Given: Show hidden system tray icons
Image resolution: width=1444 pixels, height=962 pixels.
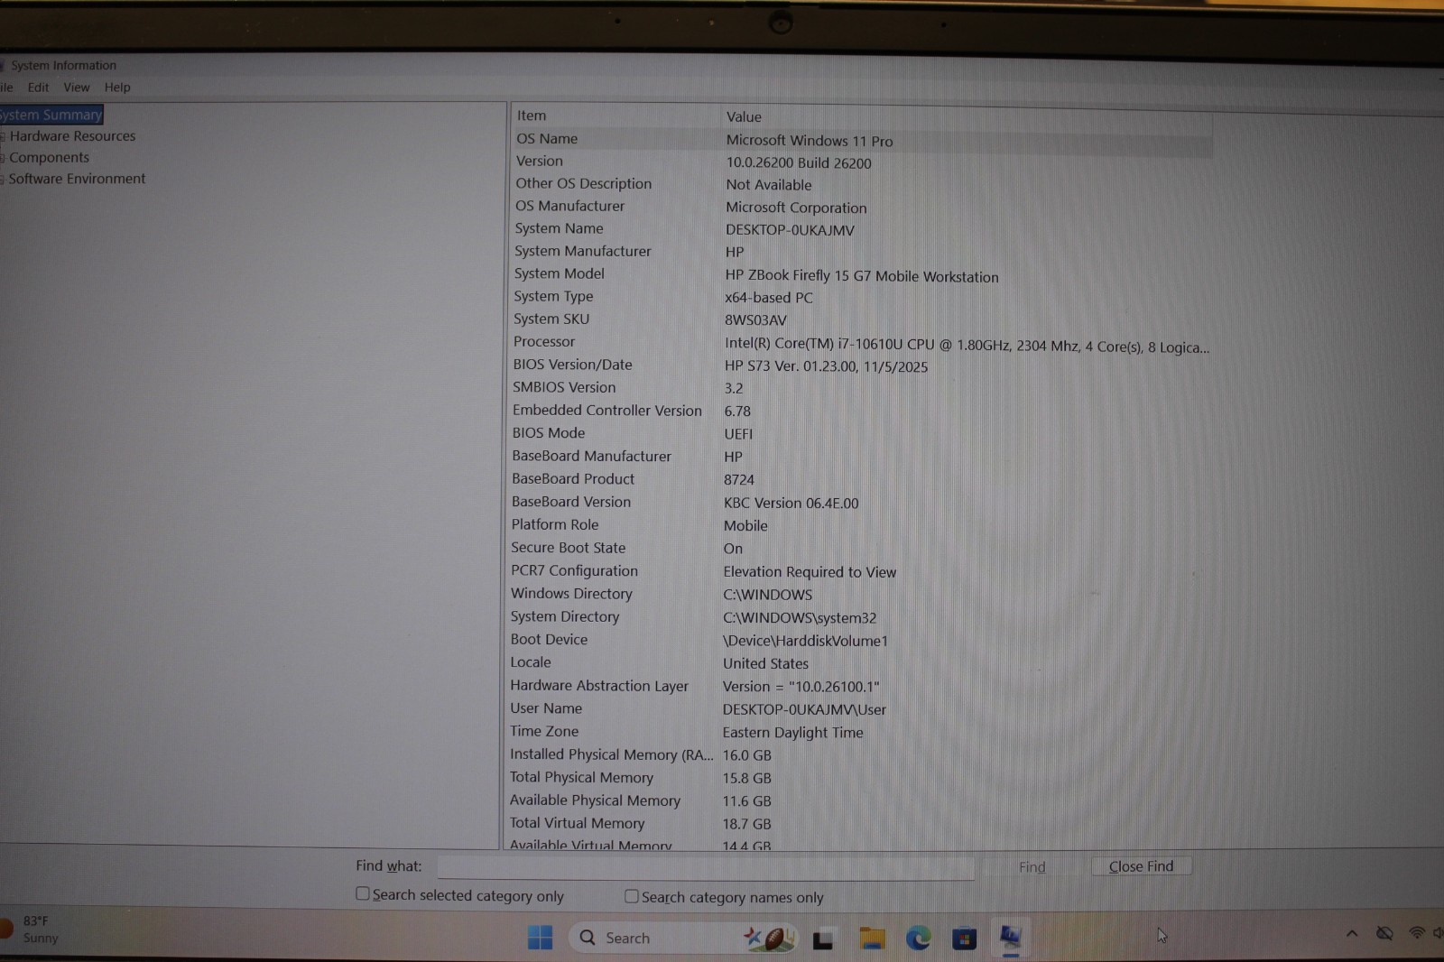Looking at the screenshot, I should click(x=1352, y=934).
